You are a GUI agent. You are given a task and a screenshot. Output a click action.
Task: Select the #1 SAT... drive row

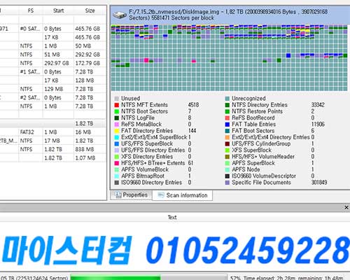53,72
